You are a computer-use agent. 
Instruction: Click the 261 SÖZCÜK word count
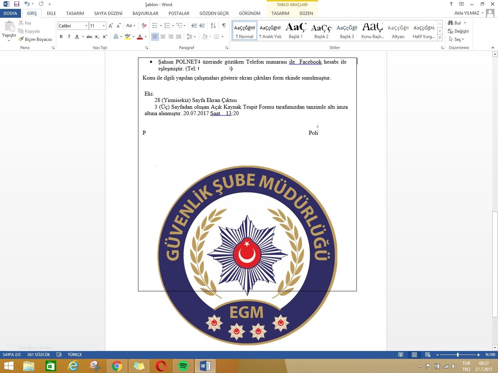tap(38, 355)
